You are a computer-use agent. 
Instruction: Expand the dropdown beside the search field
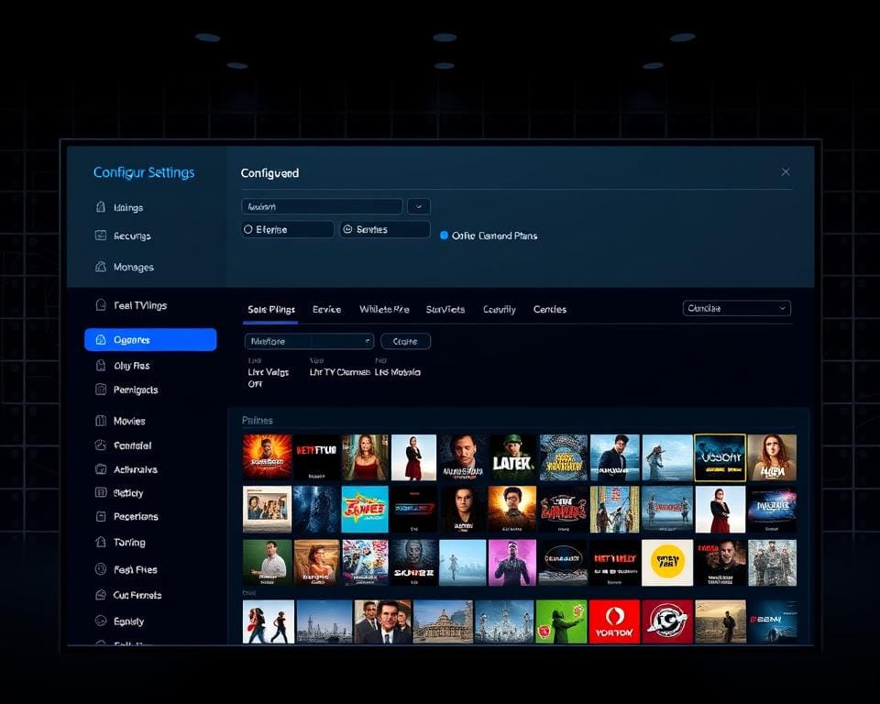[x=418, y=205]
